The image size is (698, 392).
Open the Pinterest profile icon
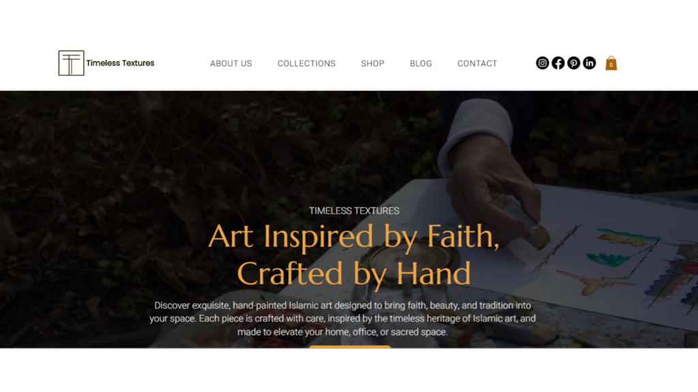(x=574, y=63)
